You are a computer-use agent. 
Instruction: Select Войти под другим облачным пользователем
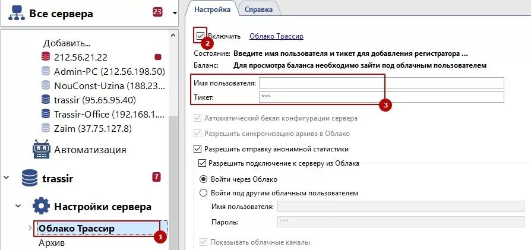(x=203, y=193)
